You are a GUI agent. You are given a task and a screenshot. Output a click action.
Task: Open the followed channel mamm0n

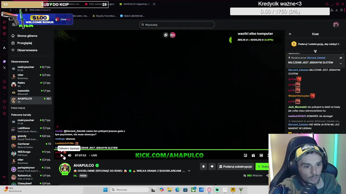click(31, 92)
